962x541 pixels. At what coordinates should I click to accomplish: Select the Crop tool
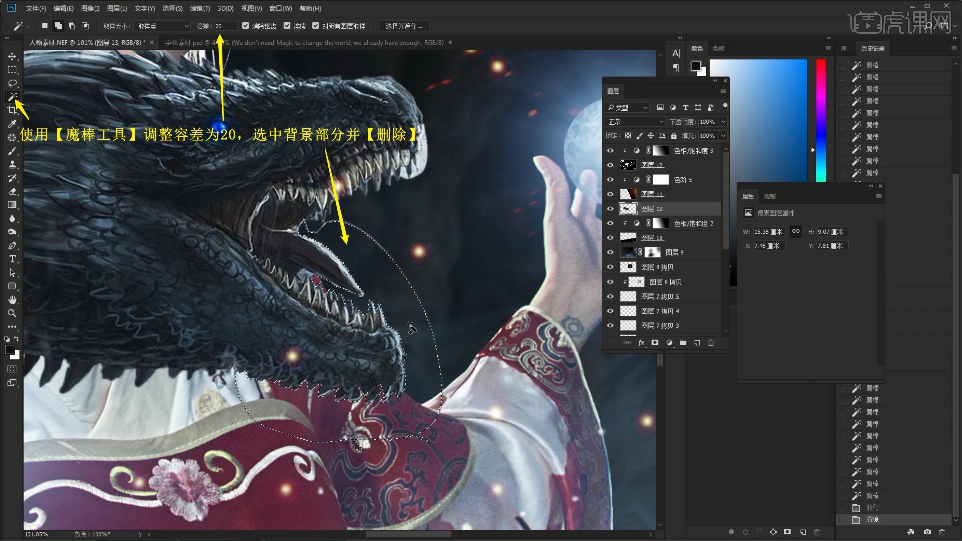point(12,110)
